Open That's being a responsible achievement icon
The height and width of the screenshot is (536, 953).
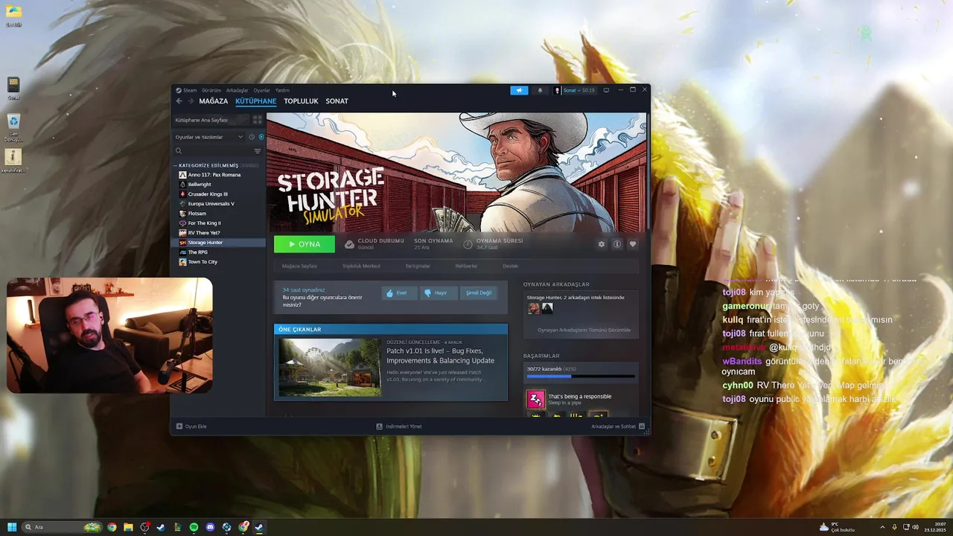536,400
